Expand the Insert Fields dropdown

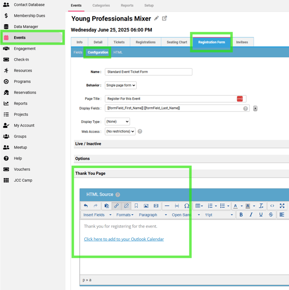coord(97,215)
